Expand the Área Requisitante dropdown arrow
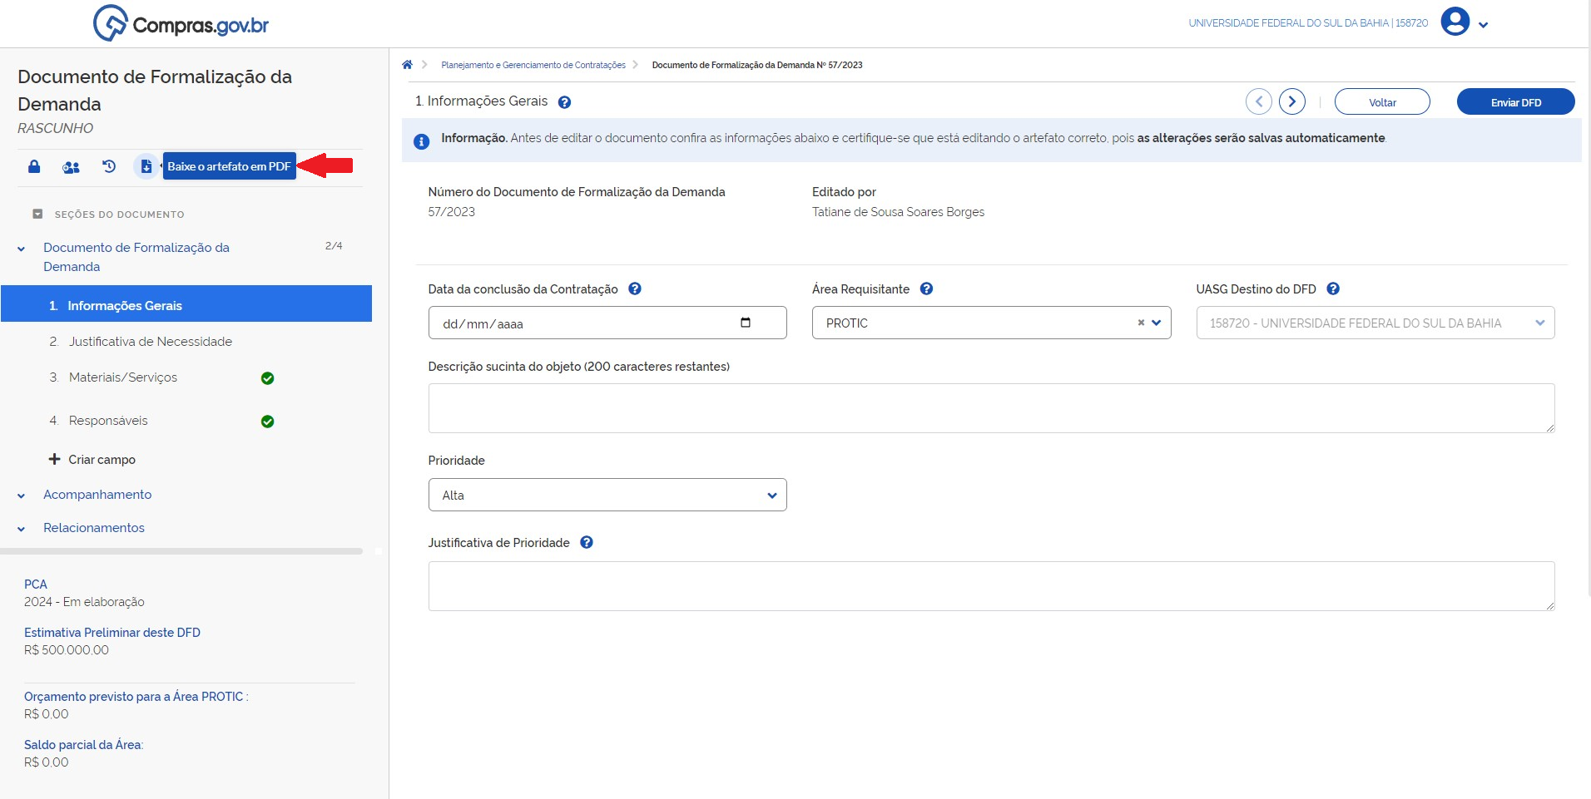This screenshot has height=799, width=1591. [x=1157, y=323]
